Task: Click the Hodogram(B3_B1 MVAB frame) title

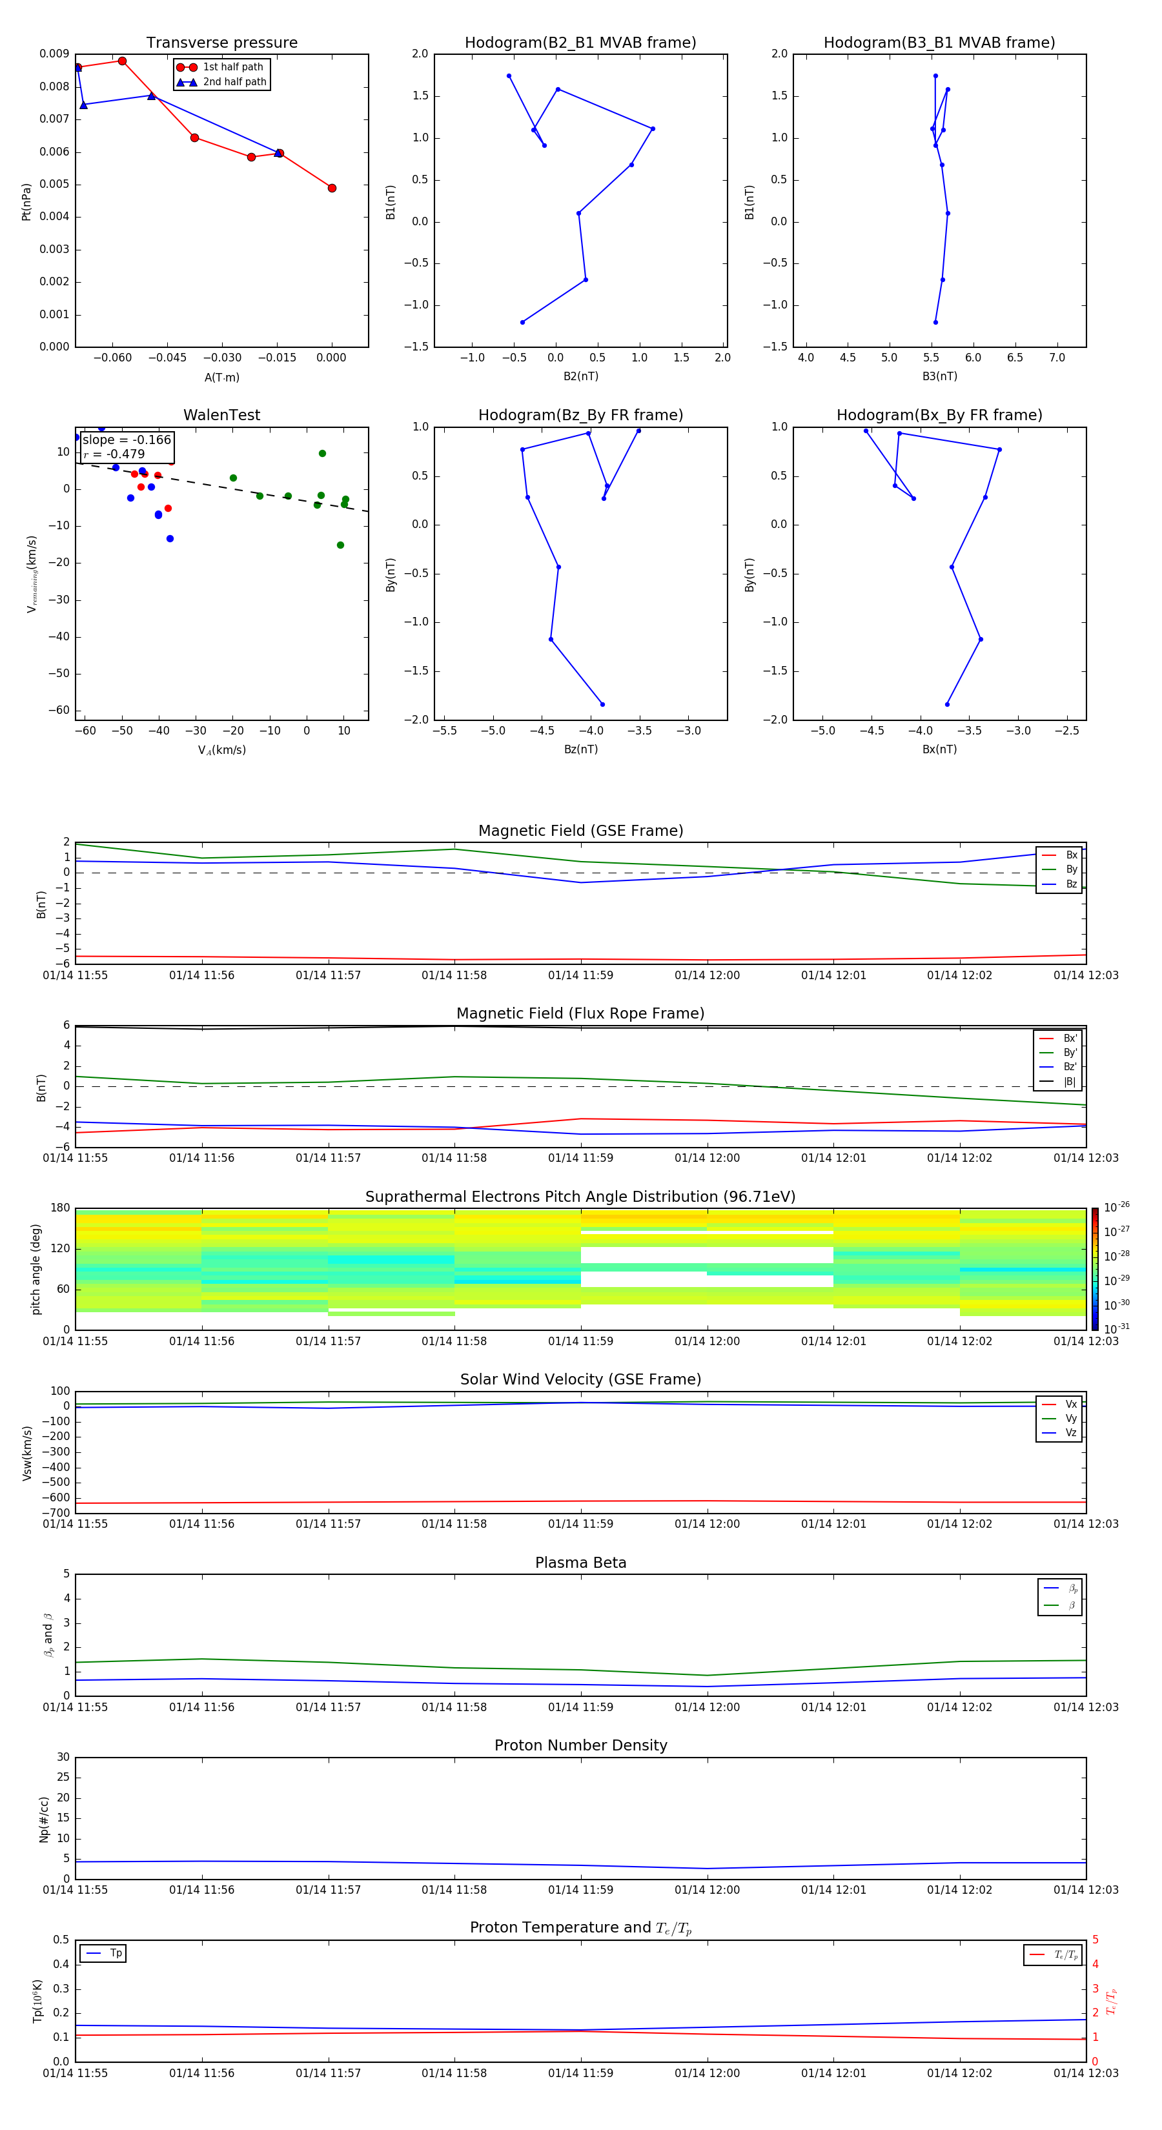Action: pyautogui.click(x=939, y=43)
